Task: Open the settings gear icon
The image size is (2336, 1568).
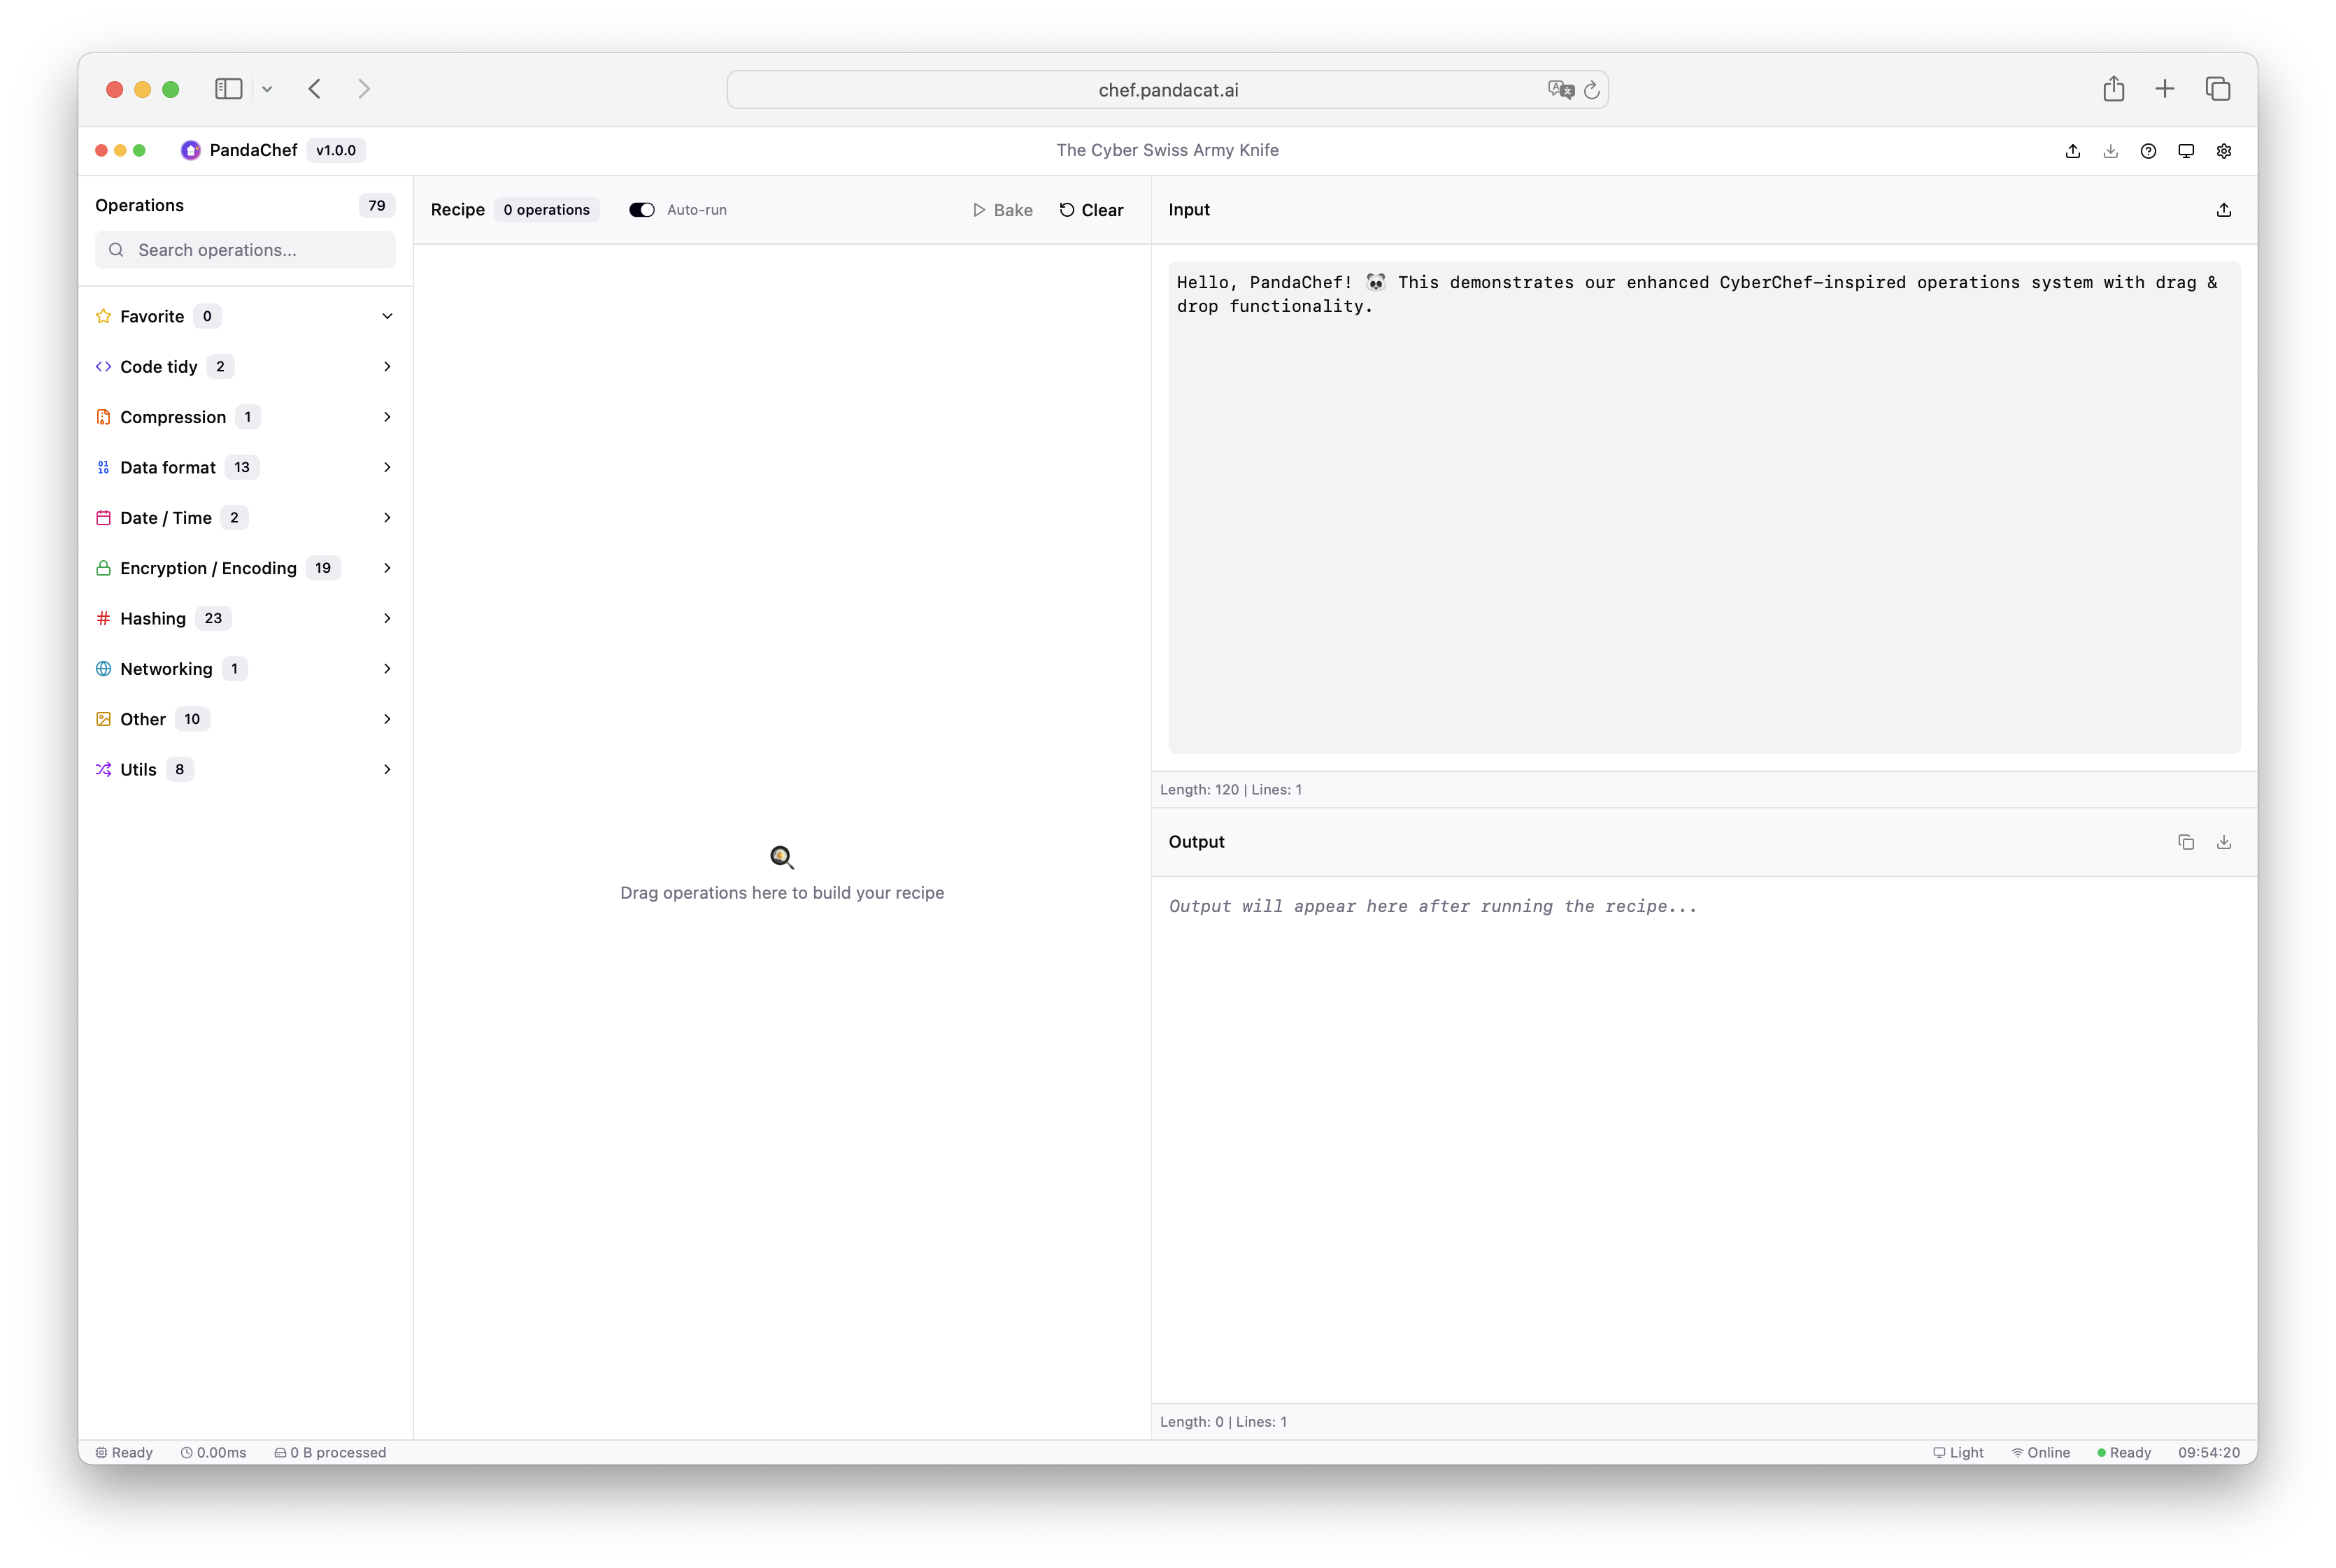Action: [x=2224, y=151]
